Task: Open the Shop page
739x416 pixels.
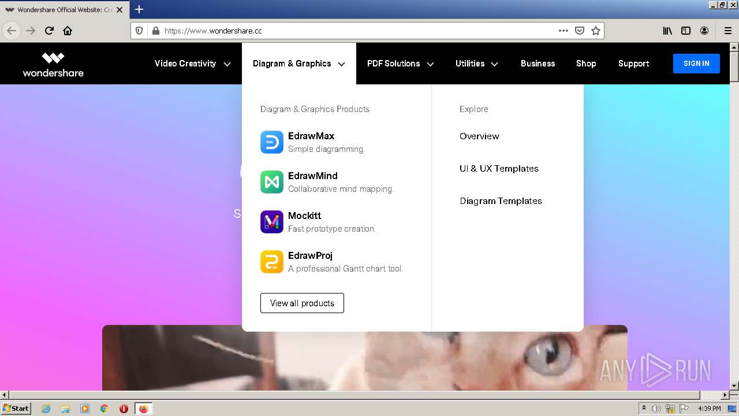Action: coord(586,64)
